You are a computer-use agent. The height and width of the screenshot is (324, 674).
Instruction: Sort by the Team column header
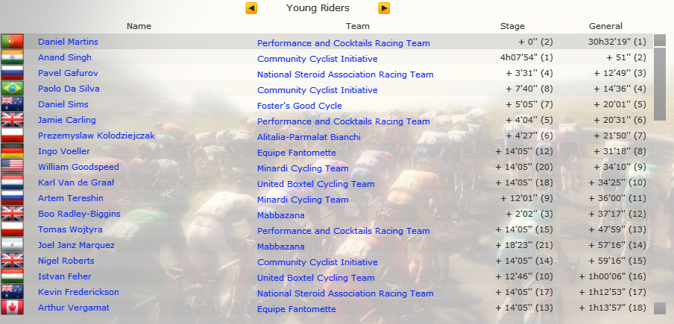[x=358, y=26]
